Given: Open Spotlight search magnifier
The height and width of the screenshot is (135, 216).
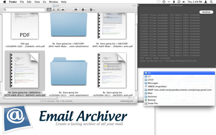Looking at the screenshot, I should tap(211, 2).
